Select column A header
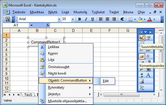 (x=19, y=31)
